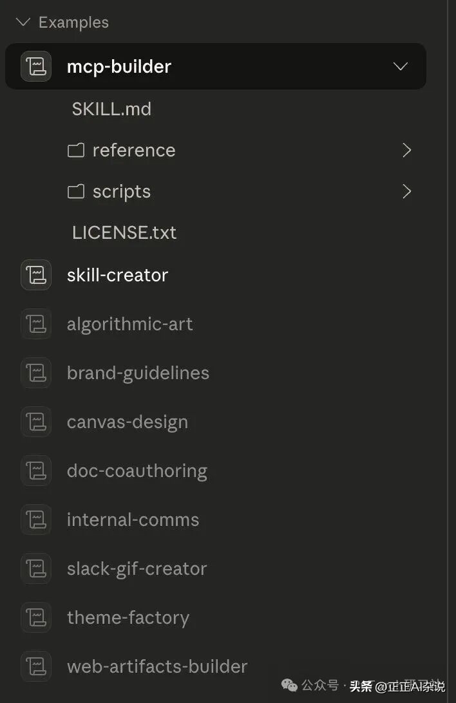Viewport: 456px width, 703px height.
Task: Click the slack-gif-creator skill icon
Action: point(36,568)
